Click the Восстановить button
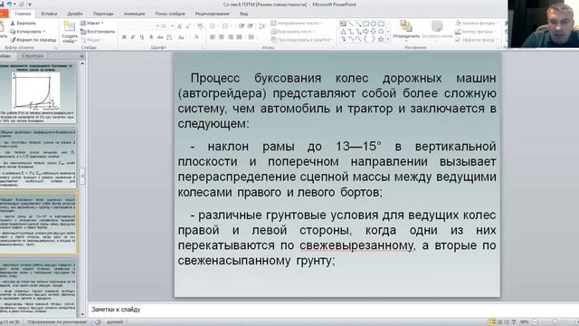Screen dimensions: 579x326 click(98, 32)
